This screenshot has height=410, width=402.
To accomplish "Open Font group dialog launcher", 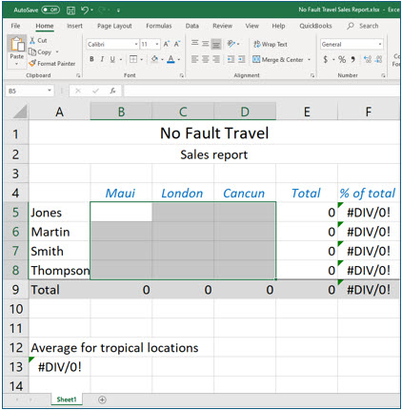I will (x=182, y=75).
